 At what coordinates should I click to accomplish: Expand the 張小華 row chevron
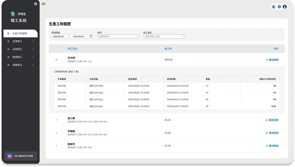(x=56, y=120)
